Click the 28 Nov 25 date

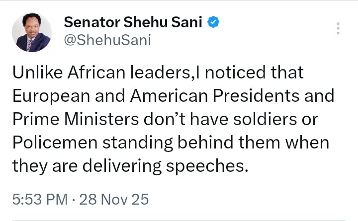click(114, 200)
